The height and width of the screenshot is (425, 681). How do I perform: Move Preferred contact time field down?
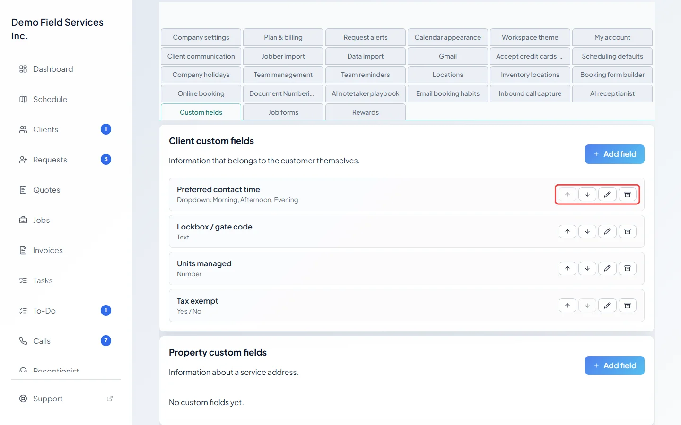click(587, 195)
